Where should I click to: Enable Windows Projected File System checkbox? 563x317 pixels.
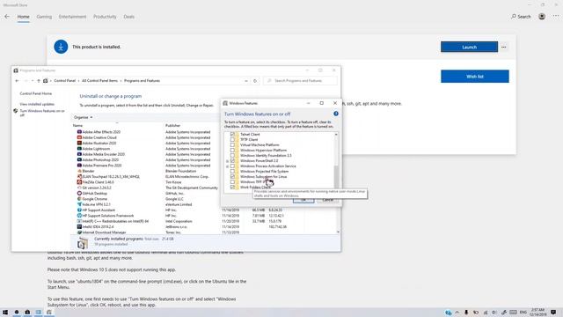pos(232,172)
